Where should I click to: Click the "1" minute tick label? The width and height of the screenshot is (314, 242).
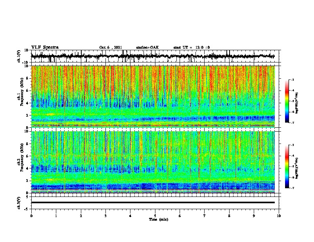click(x=56, y=216)
